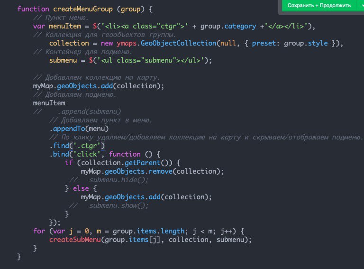Click the ".find('.ctgr')" call
The width and height of the screenshot is (364, 269).
click(77, 146)
